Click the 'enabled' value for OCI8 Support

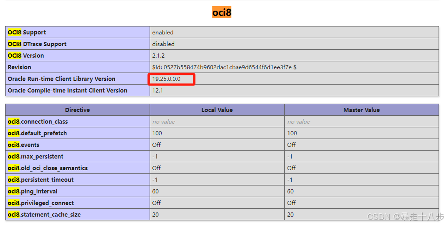coord(163,33)
